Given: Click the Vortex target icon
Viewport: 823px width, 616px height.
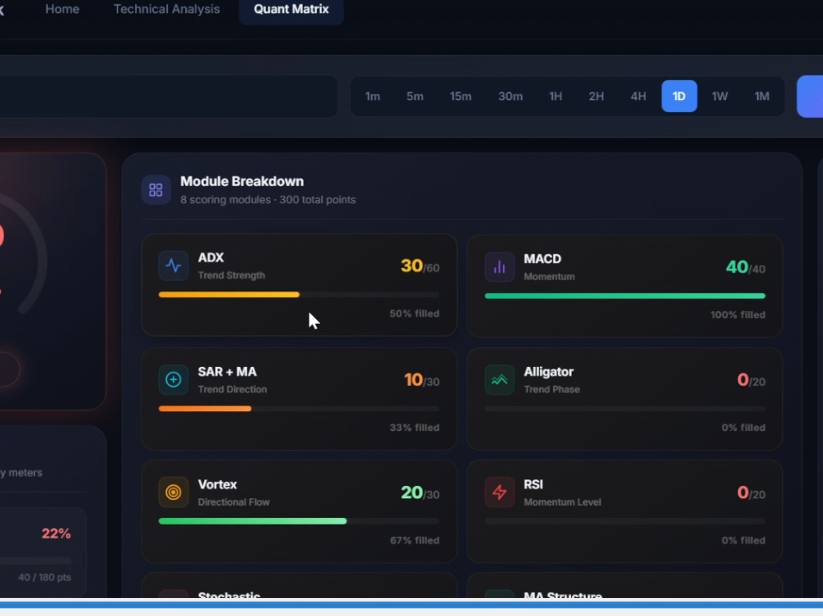Looking at the screenshot, I should tap(173, 492).
